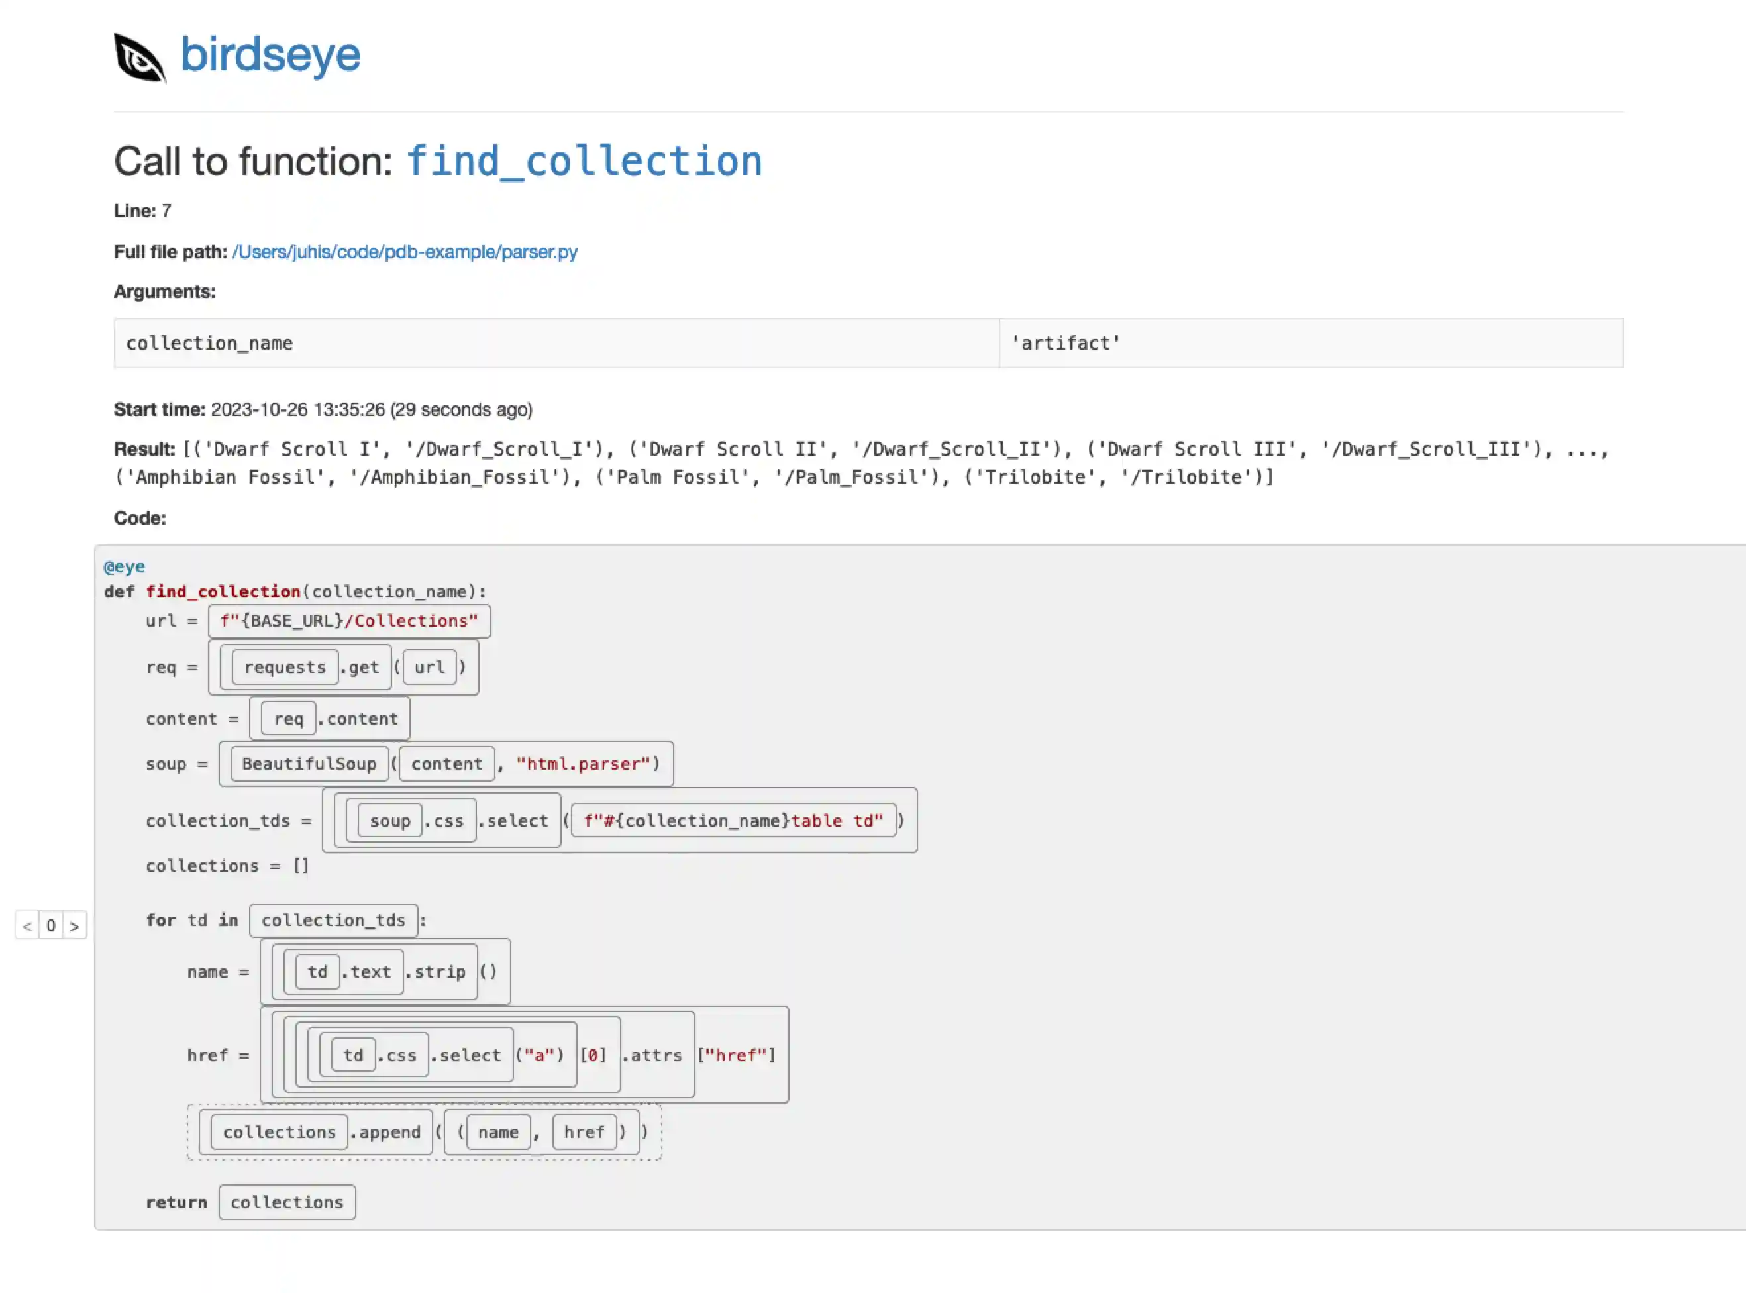
Task: Click the 'artifact' argument value cell
Action: click(x=1064, y=343)
